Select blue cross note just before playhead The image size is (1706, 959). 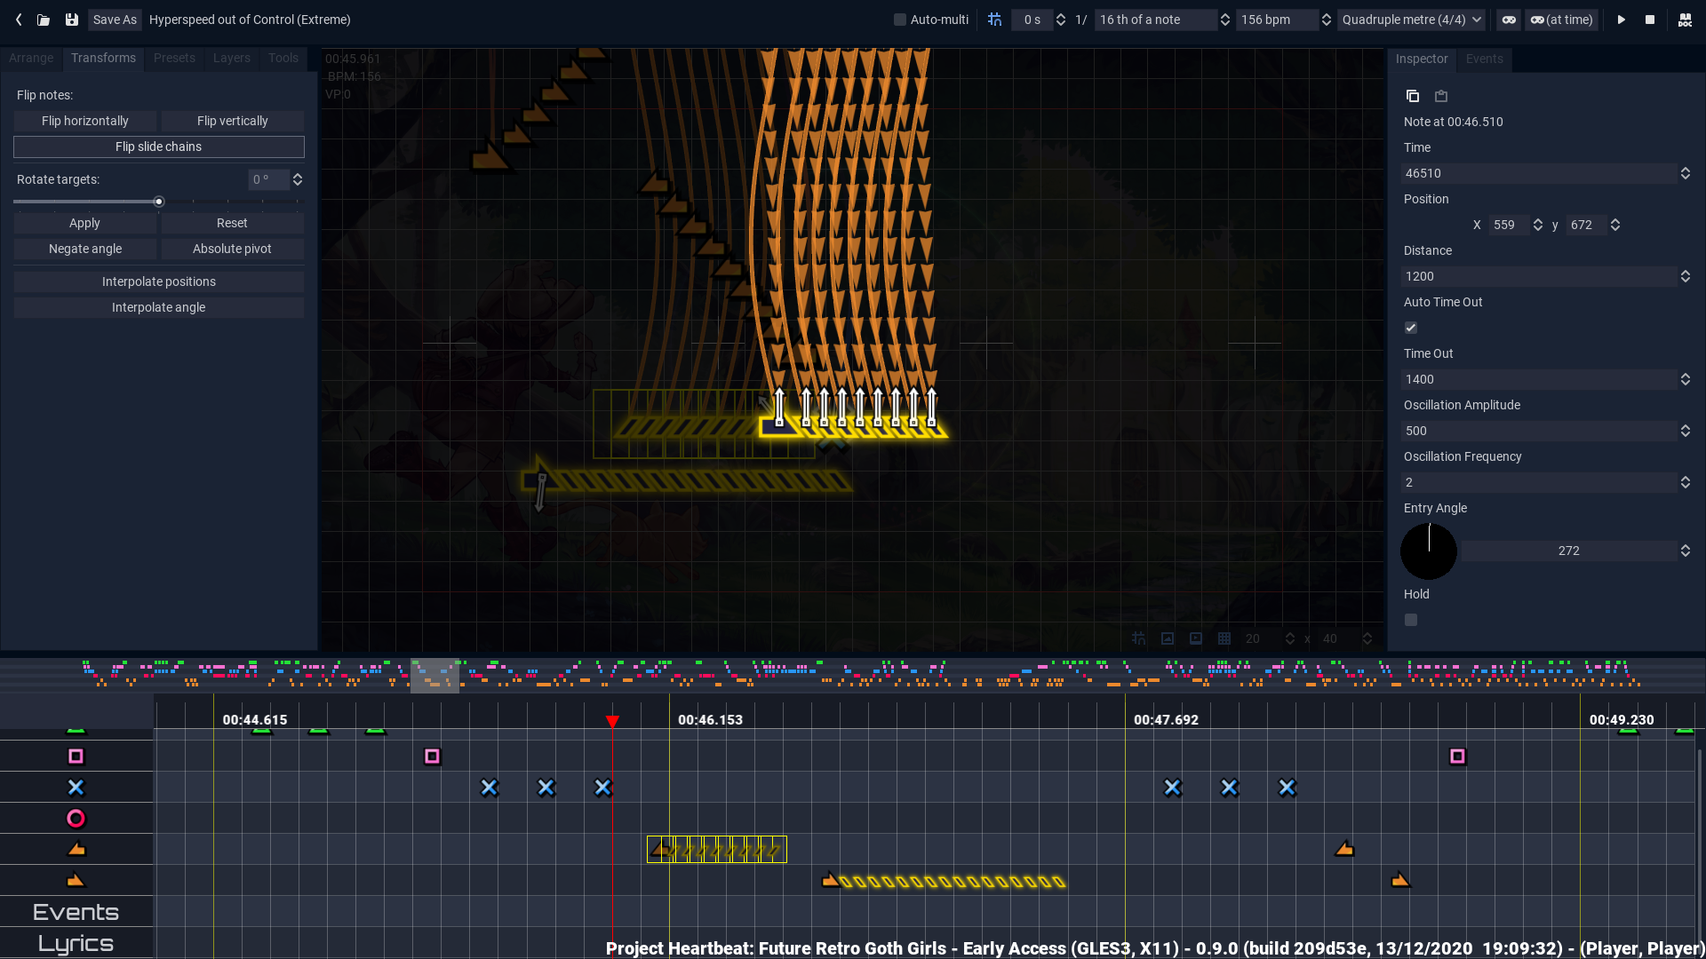(603, 788)
